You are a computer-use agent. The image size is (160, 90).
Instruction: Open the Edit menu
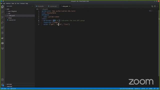point(4,3)
